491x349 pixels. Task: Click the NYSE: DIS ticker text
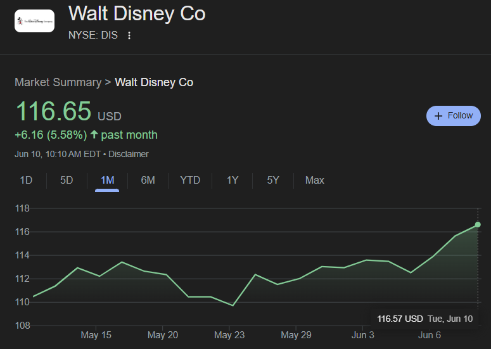pos(93,35)
